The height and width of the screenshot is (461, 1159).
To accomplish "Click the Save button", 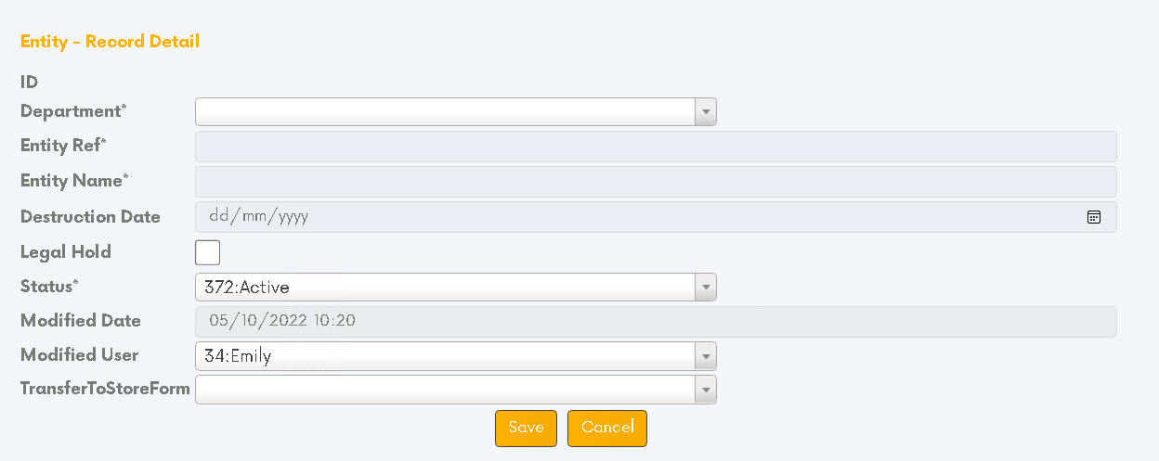I will pyautogui.click(x=526, y=428).
